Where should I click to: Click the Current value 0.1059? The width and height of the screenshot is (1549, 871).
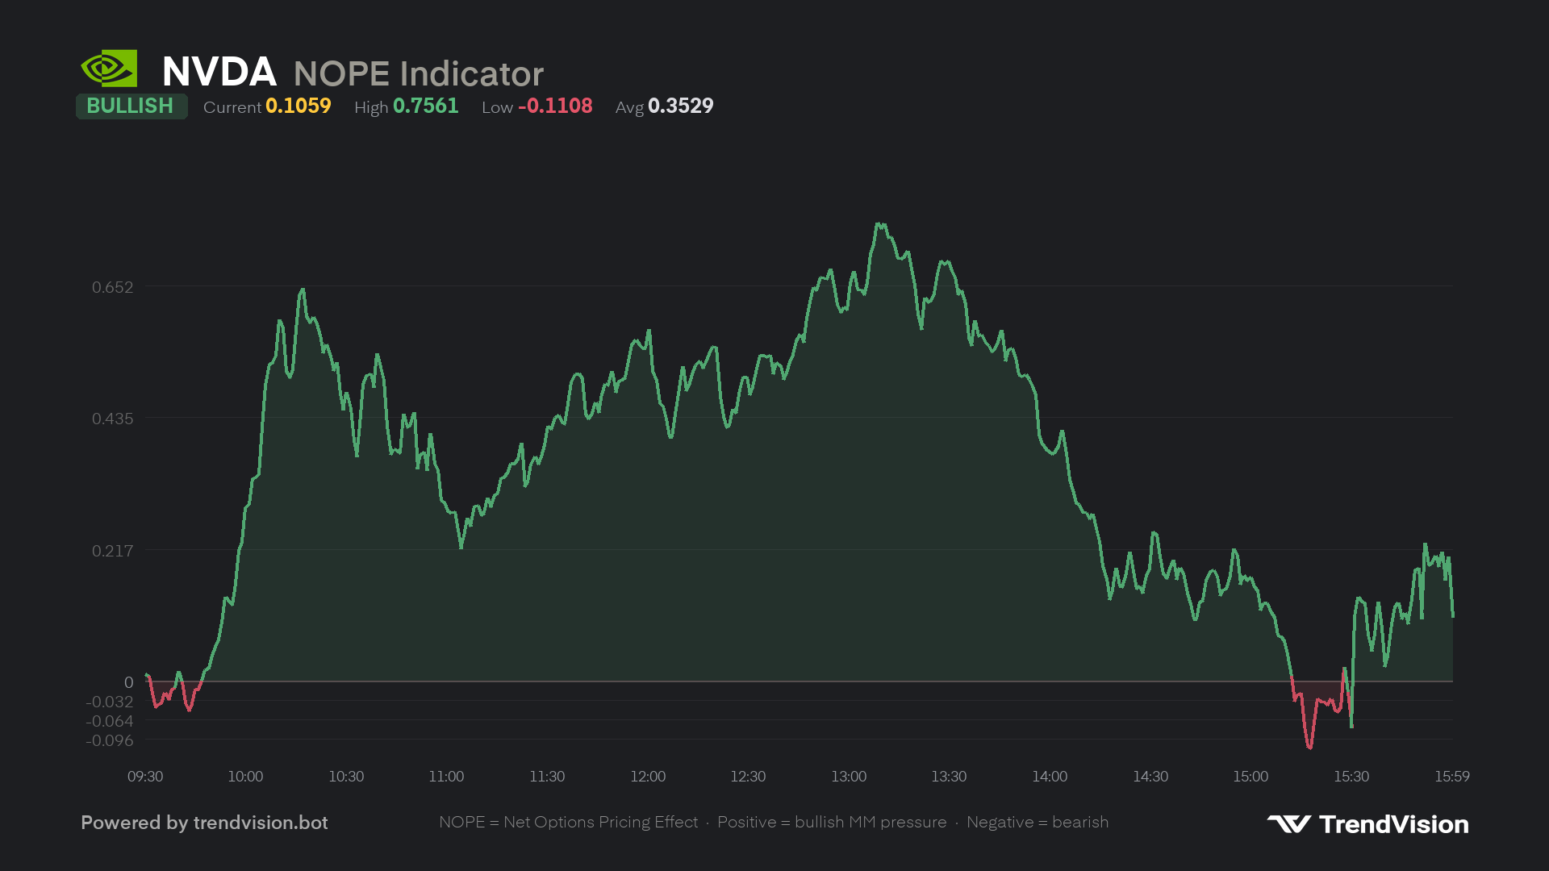coord(299,106)
